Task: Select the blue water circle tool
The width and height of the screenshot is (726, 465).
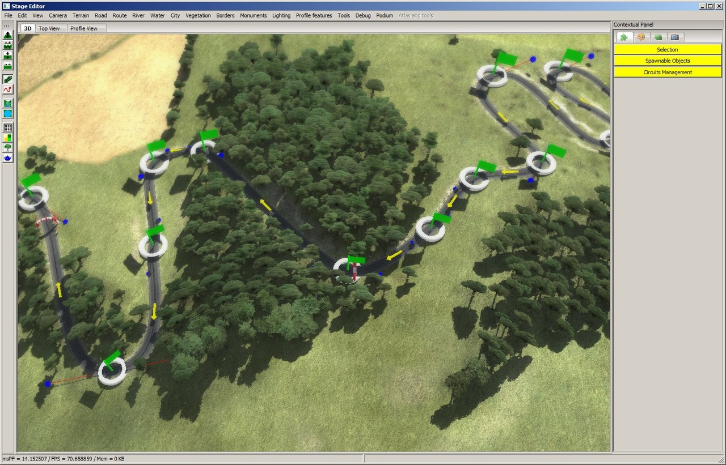Action: 8,114
